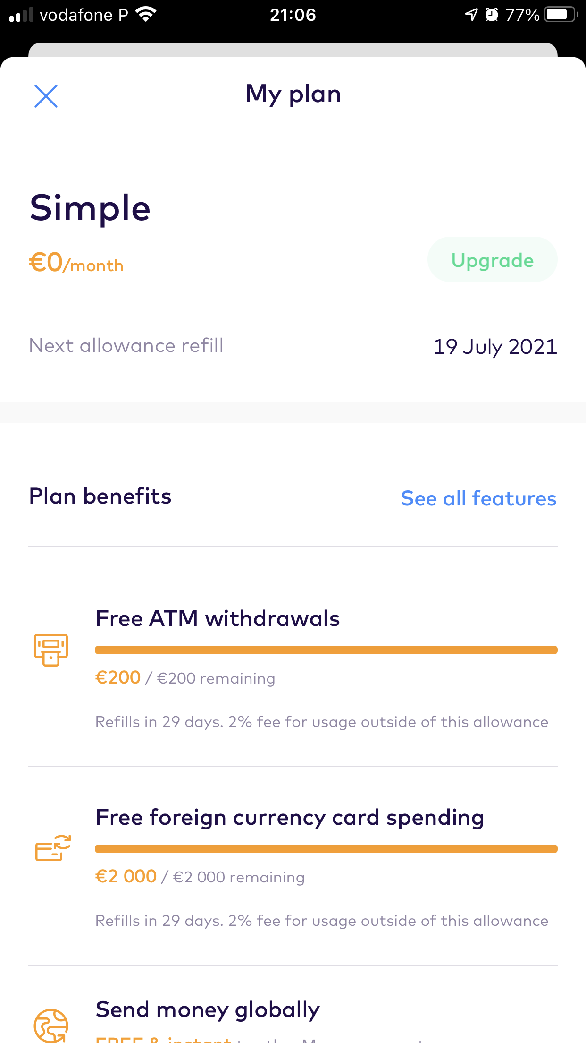Tap the ATM withdrawals allowance progress bar
The image size is (586, 1043).
(326, 650)
